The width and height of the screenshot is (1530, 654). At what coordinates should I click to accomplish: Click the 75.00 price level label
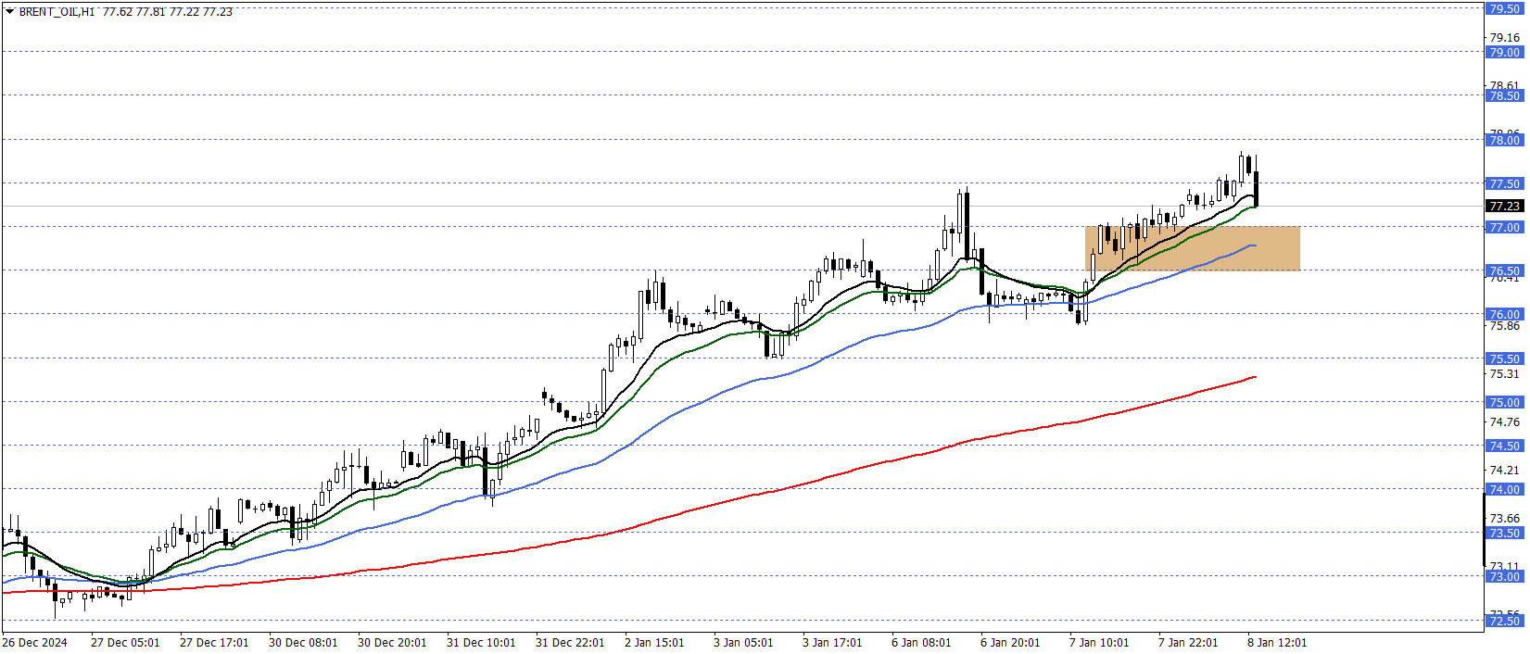click(1504, 402)
